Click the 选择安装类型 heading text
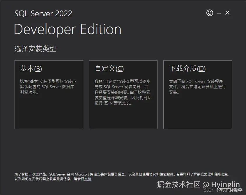The height and width of the screenshot is (195, 246). point(36,49)
